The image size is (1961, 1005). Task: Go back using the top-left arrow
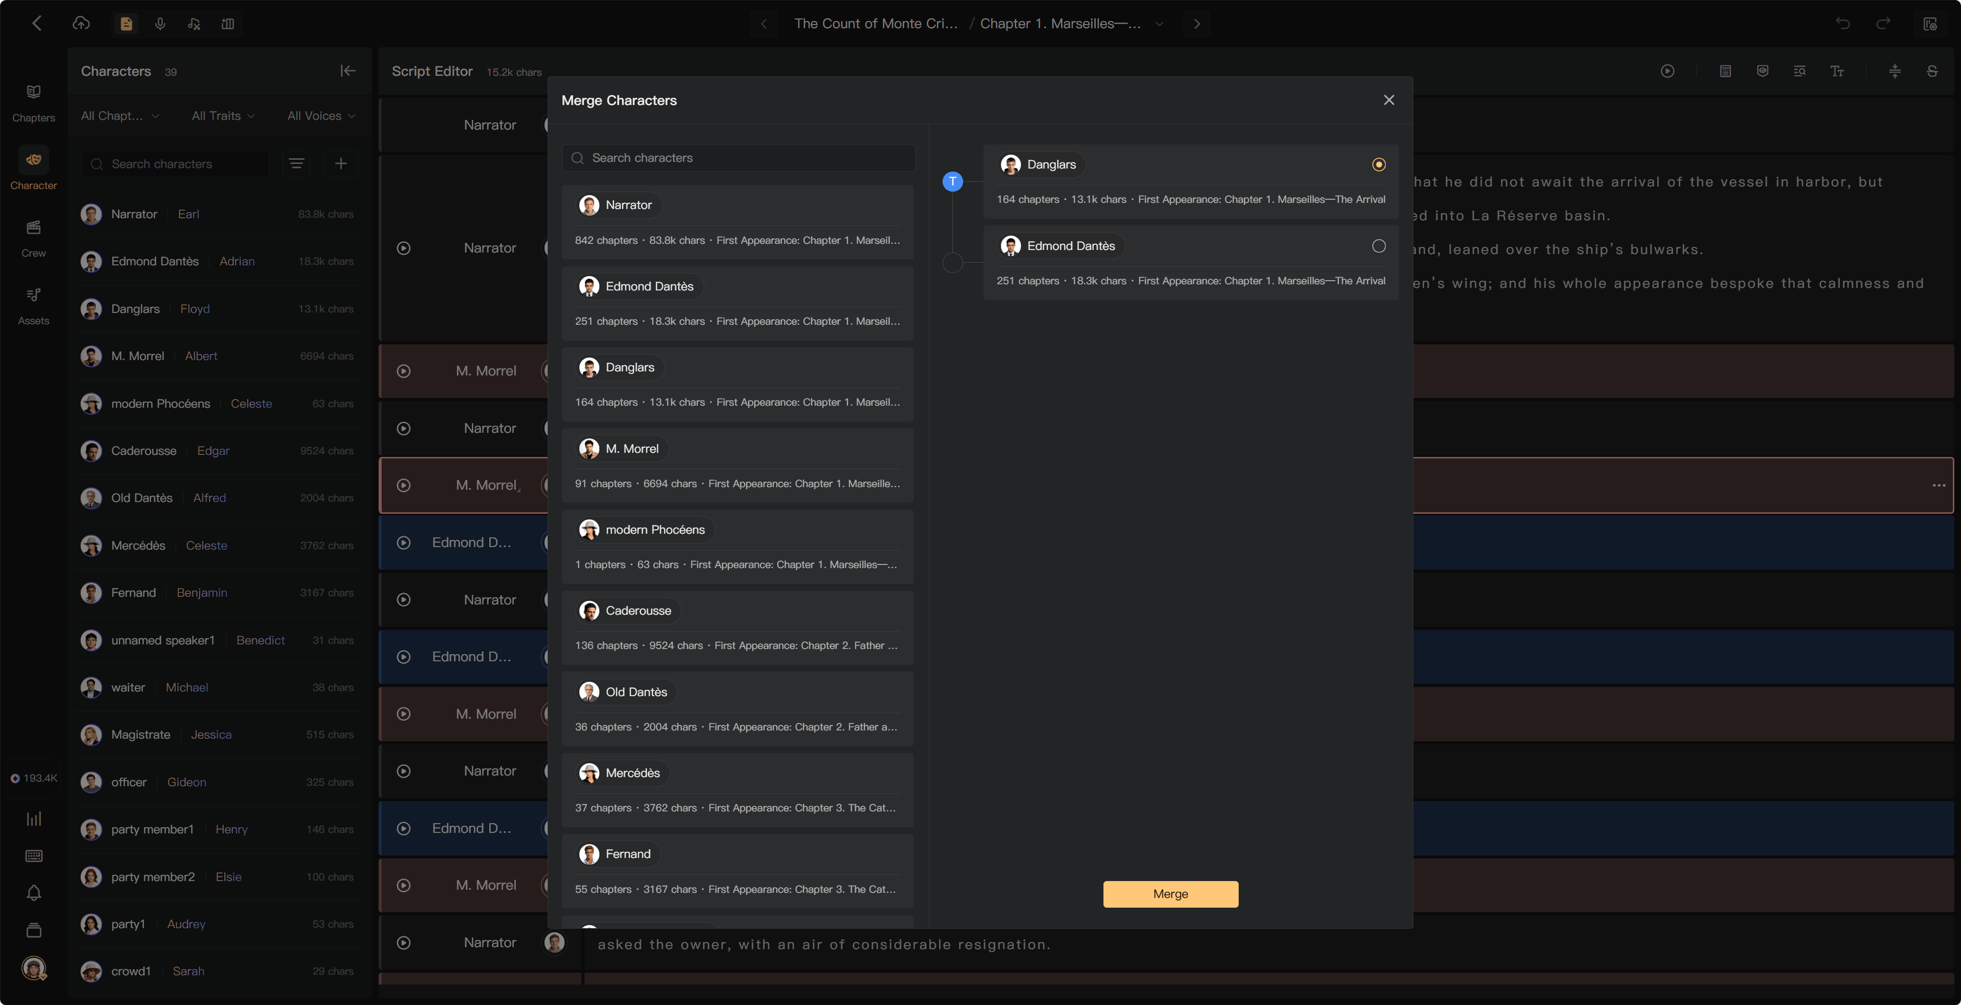pos(36,24)
